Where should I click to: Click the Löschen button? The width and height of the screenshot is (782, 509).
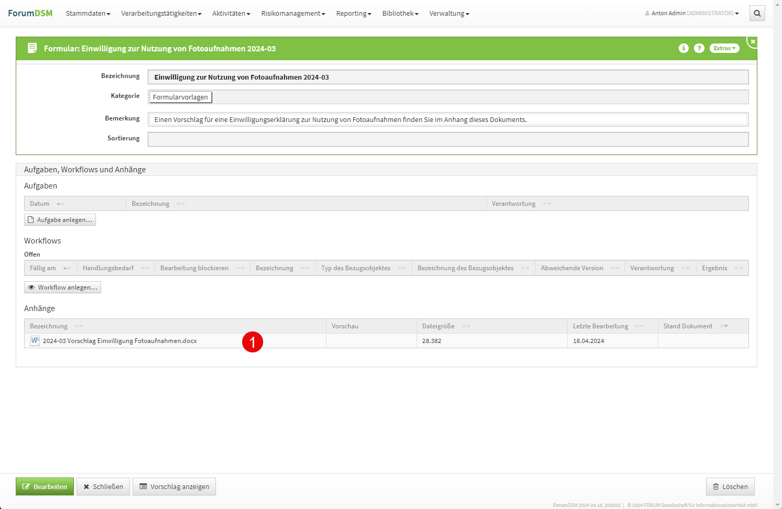pyautogui.click(x=730, y=486)
